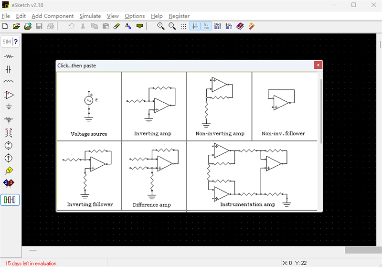Screen dimensions: 382x267
Task: Click the canvas horizontal scrollbar thumb
Action: [363, 250]
